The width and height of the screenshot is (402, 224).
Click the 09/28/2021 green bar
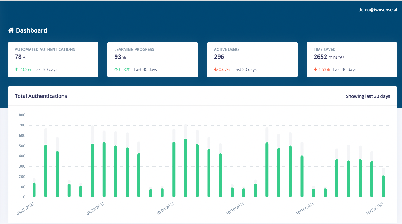coord(104,170)
